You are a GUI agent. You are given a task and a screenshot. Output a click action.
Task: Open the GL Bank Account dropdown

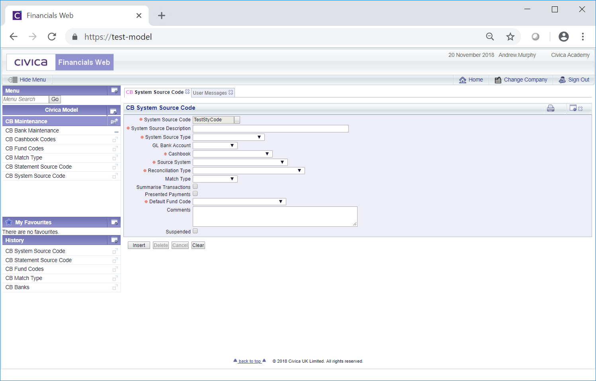[x=215, y=146]
